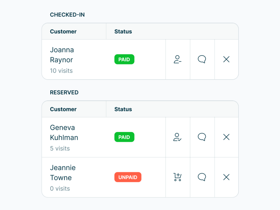Remove Joanna Raynor using the X icon
Screen dimensions: 280x210
click(x=226, y=59)
